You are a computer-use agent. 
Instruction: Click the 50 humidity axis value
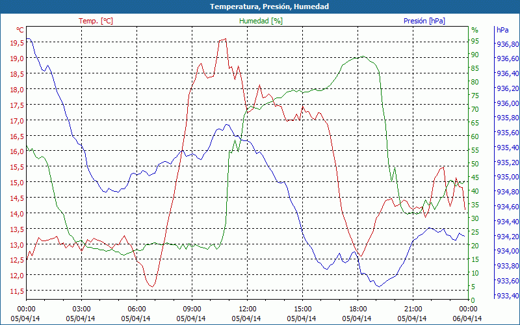[475, 164]
